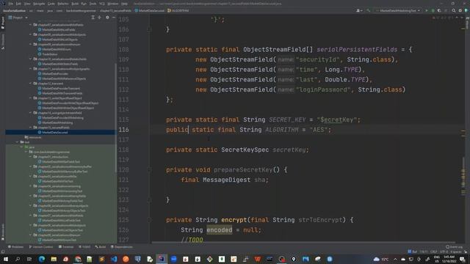The height and width of the screenshot is (264, 470).
Task: Hide the Project tool window
Action: coord(114,18)
